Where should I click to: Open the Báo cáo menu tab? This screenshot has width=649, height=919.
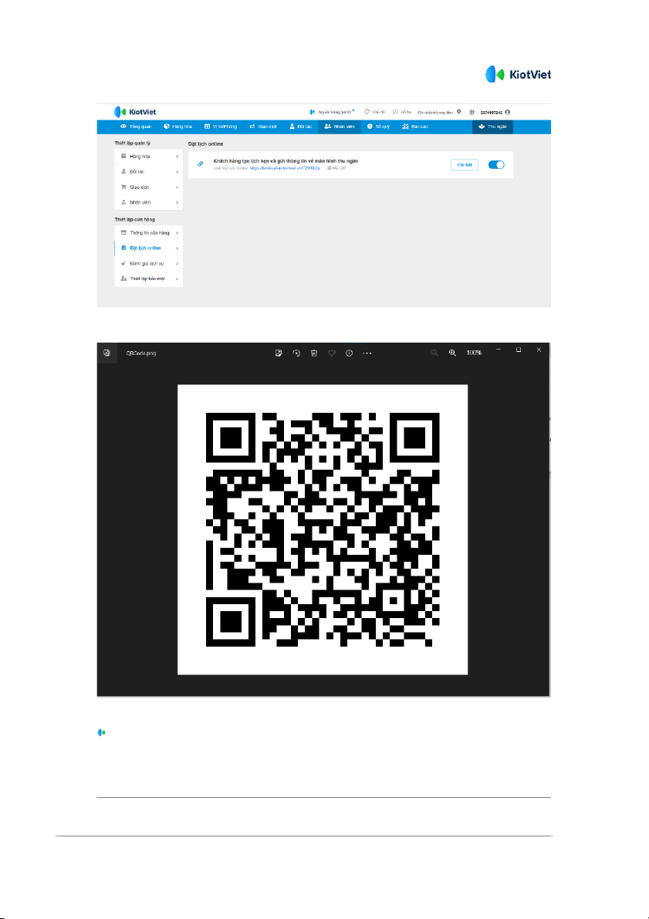click(x=415, y=127)
